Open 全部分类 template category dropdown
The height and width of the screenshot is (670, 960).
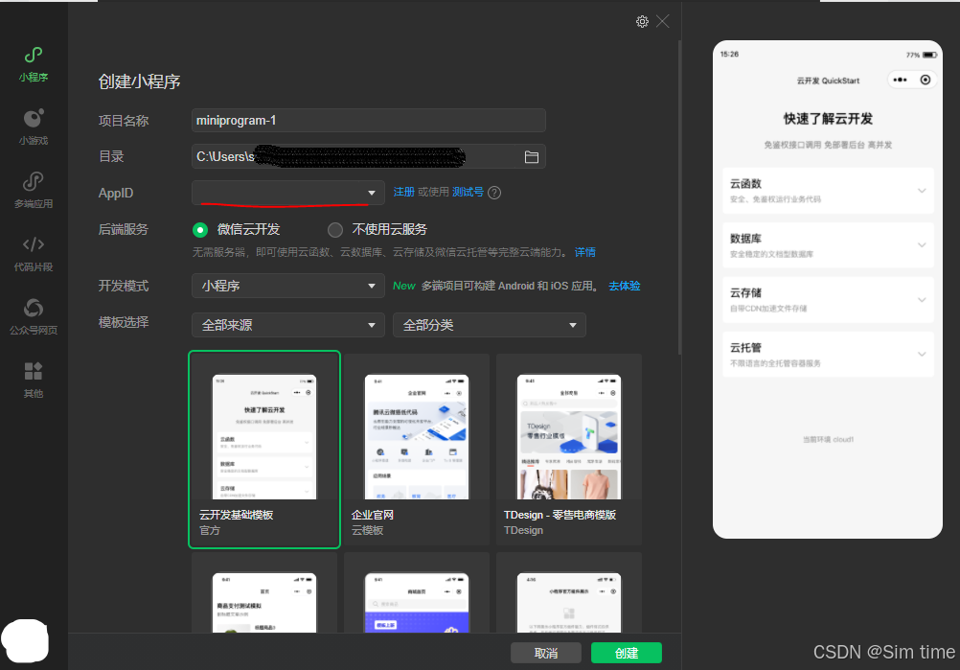pyautogui.click(x=490, y=325)
